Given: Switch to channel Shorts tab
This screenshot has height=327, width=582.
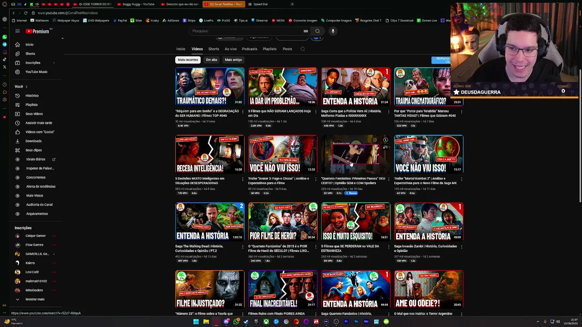Looking at the screenshot, I should coord(214,49).
